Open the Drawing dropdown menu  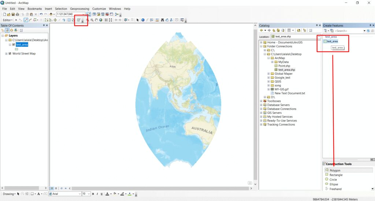click(x=9, y=194)
